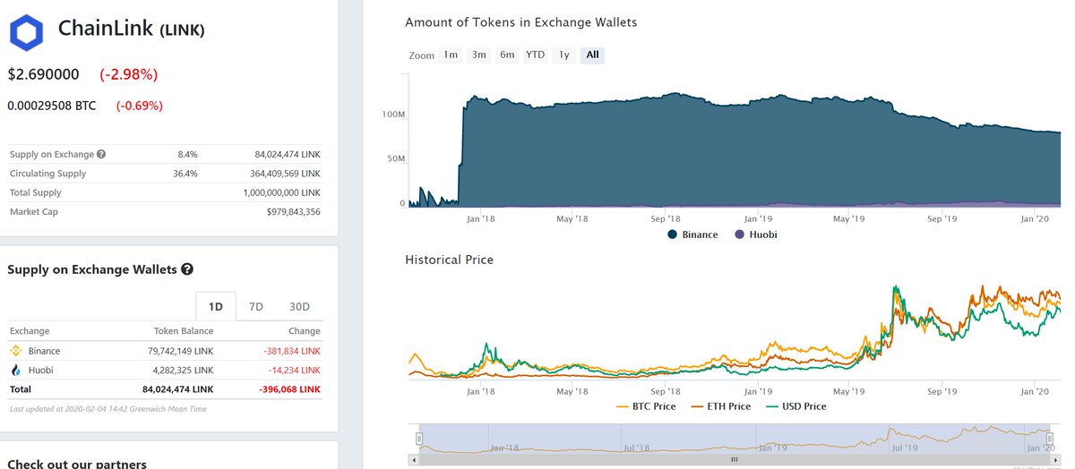Click the Circulating Supply row label
Screen dimensions: 1075x469
(x=47, y=174)
